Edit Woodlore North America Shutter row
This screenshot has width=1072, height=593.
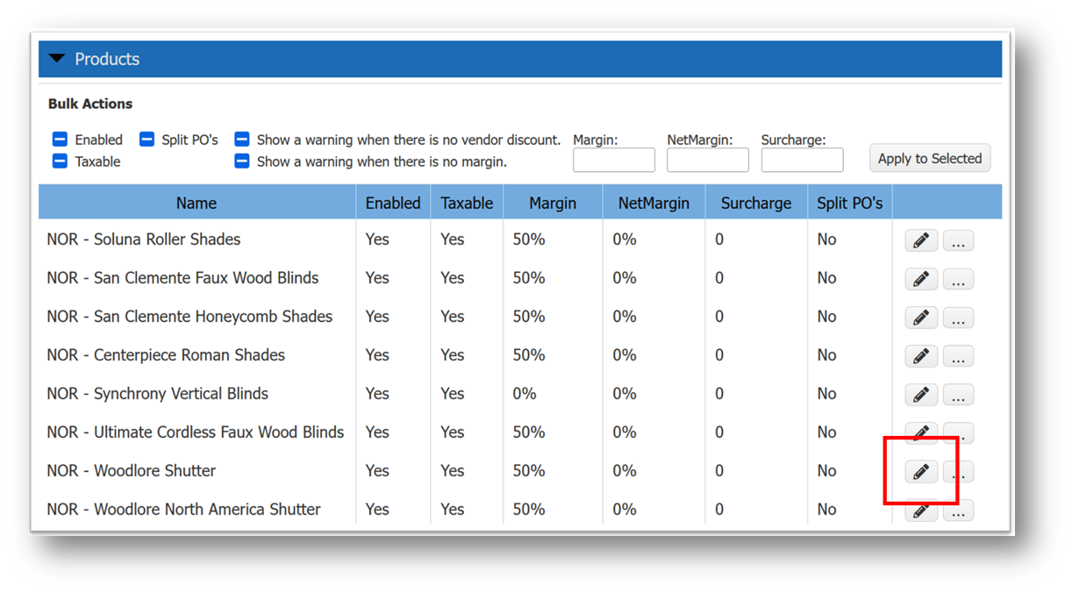click(x=921, y=511)
